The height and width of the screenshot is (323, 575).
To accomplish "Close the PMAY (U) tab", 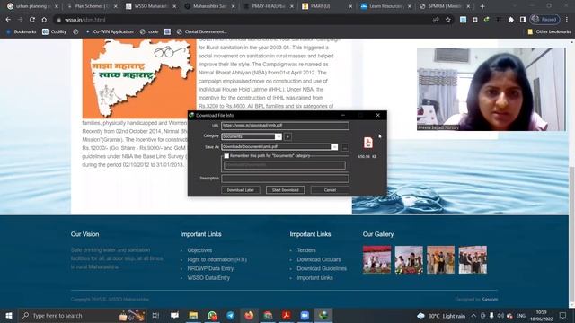I will pos(350,6).
